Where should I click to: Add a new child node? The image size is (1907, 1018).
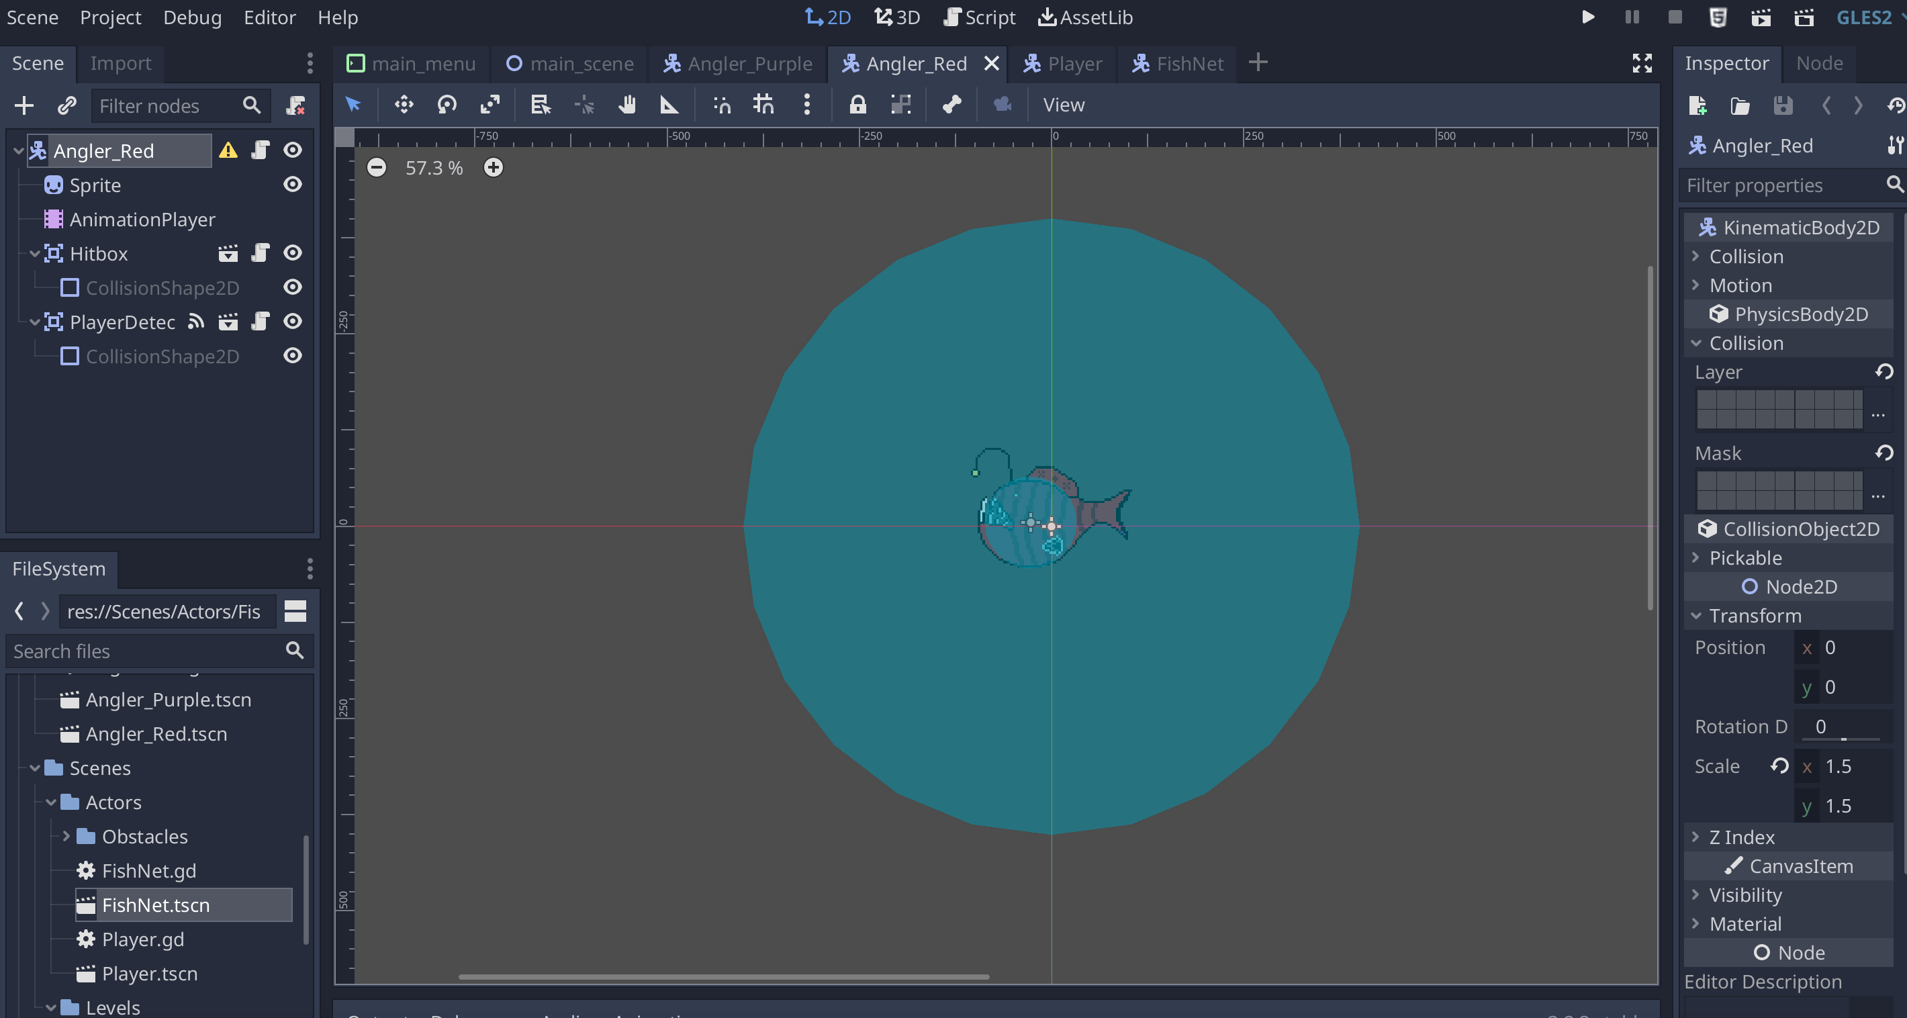point(24,106)
